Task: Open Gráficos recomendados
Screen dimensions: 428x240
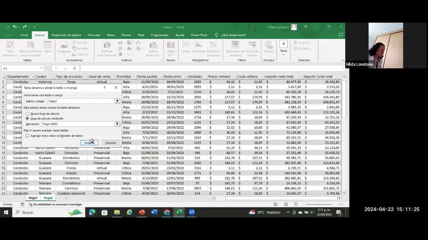Action: 107,49
